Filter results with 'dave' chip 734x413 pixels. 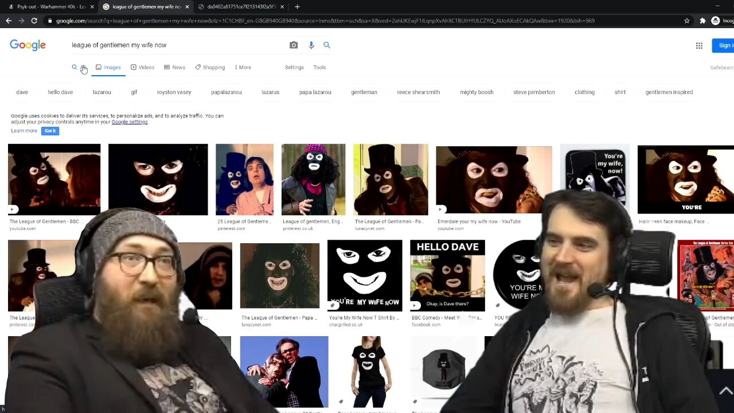22,92
